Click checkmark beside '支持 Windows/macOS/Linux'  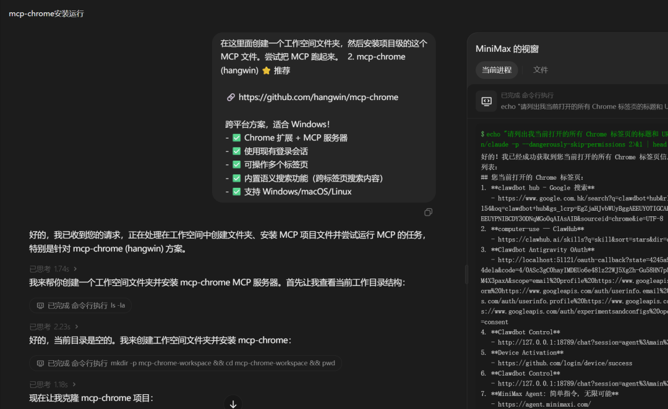coord(236,192)
